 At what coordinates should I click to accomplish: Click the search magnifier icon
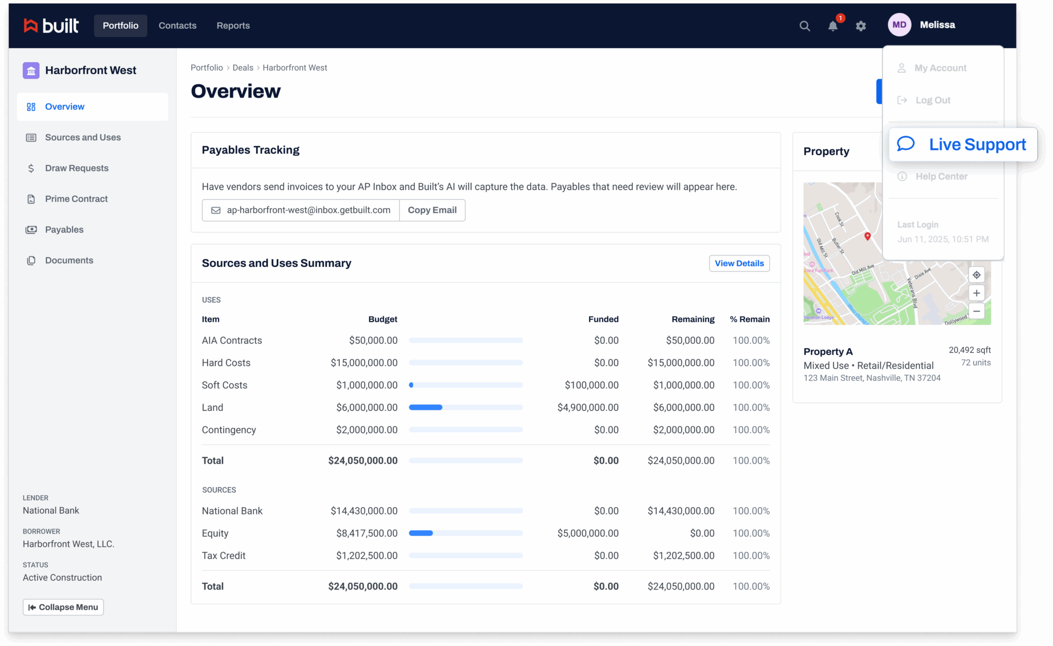pyautogui.click(x=805, y=26)
